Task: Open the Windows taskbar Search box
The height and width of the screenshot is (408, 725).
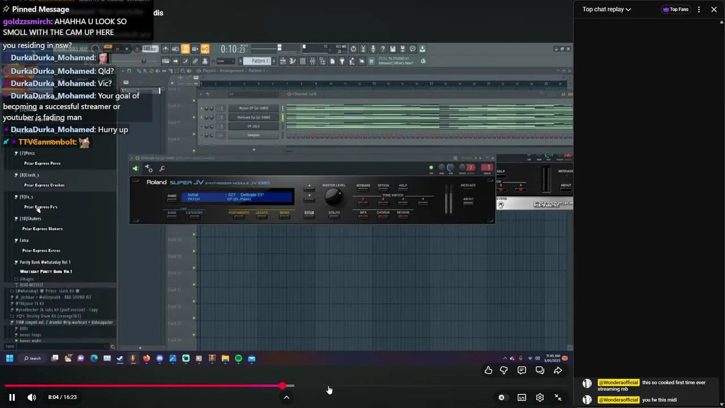Action: click(x=32, y=358)
